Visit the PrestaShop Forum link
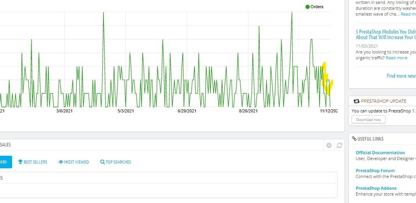 pos(375,171)
